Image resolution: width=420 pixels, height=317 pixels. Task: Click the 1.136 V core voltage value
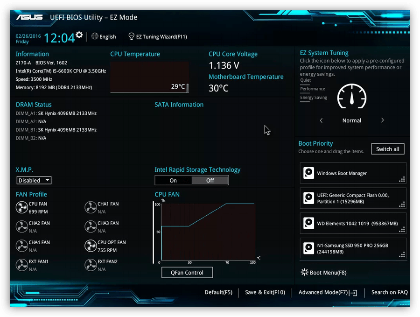tap(224, 65)
